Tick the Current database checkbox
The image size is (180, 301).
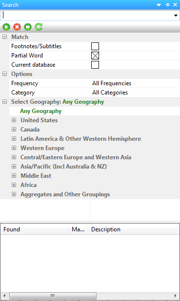tap(95, 65)
